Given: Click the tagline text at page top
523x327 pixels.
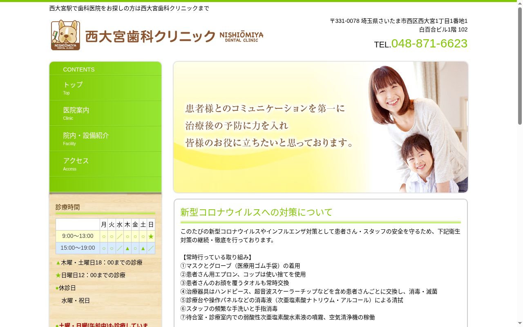Looking at the screenshot, I should [x=129, y=8].
